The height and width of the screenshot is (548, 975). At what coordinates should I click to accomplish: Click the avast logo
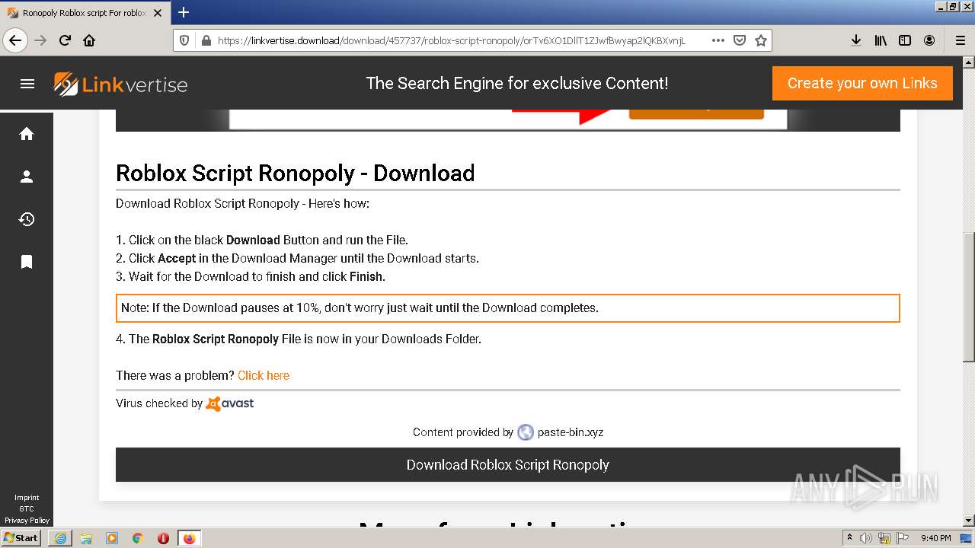(230, 403)
